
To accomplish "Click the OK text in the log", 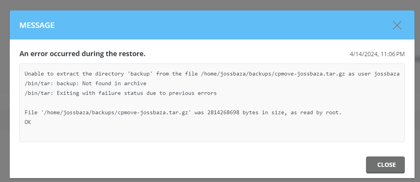I will coord(28,122).
